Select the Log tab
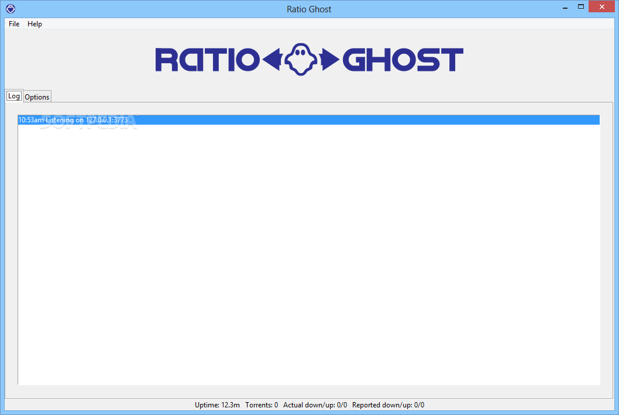This screenshot has width=619, height=415. [x=14, y=96]
